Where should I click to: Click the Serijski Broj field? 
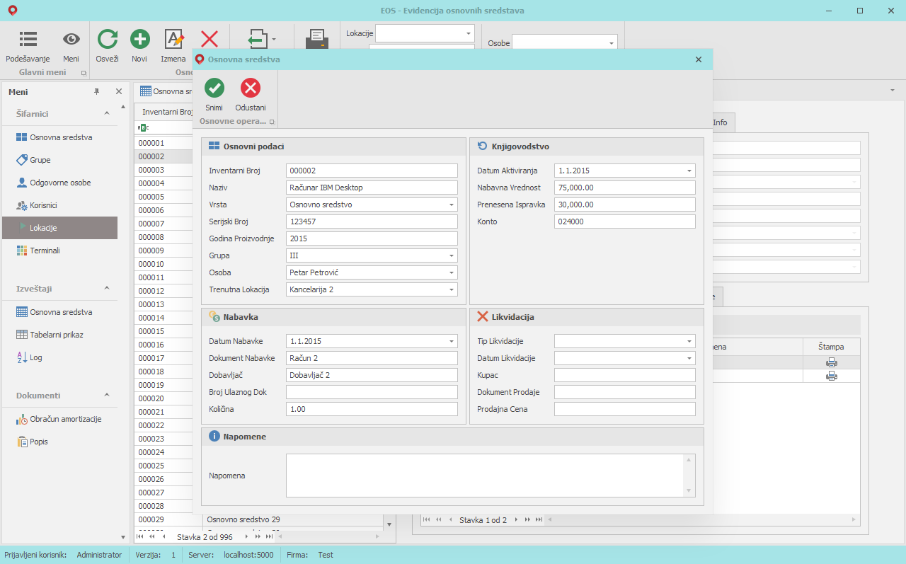pos(372,221)
